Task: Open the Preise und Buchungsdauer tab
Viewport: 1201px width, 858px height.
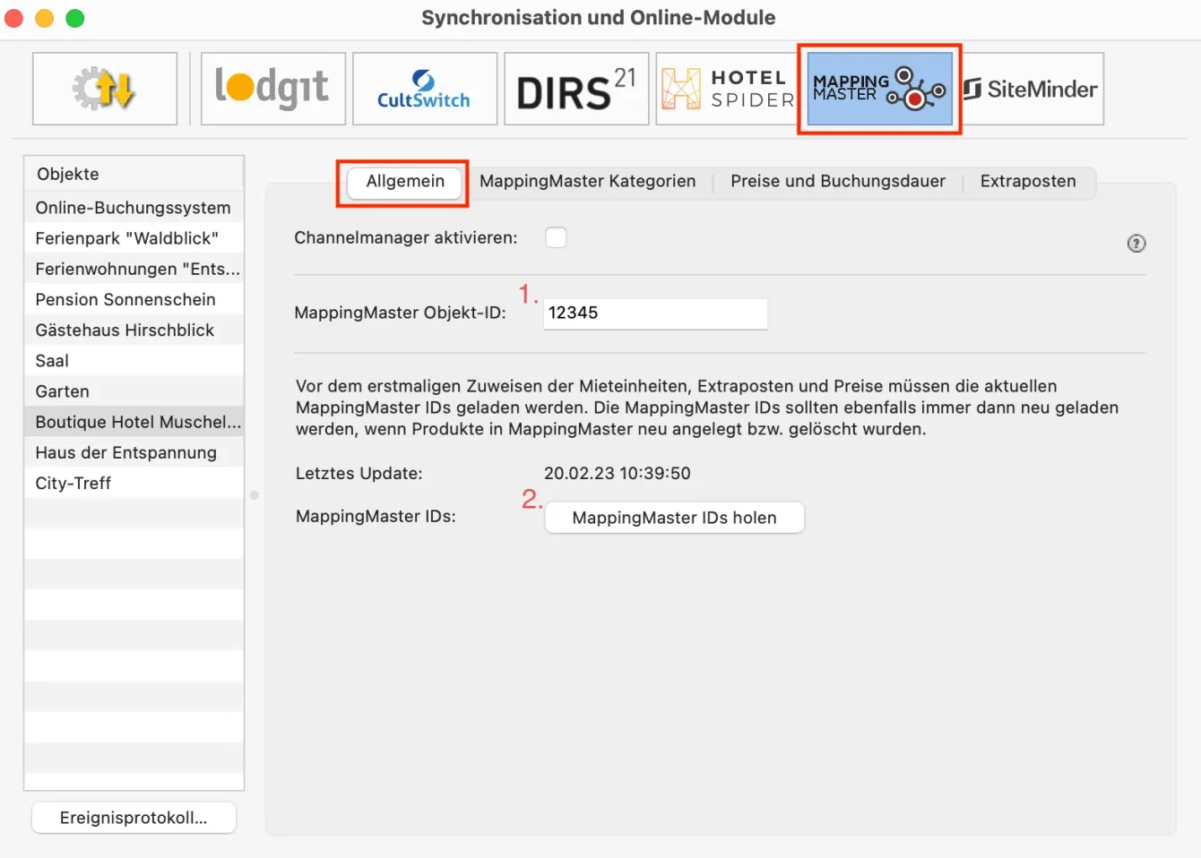Action: tap(838, 182)
